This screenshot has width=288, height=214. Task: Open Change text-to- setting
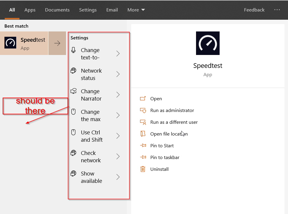click(x=95, y=54)
